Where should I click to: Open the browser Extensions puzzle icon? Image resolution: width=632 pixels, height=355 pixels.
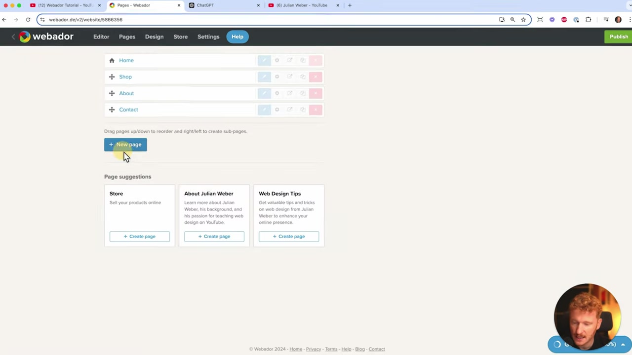tap(588, 20)
